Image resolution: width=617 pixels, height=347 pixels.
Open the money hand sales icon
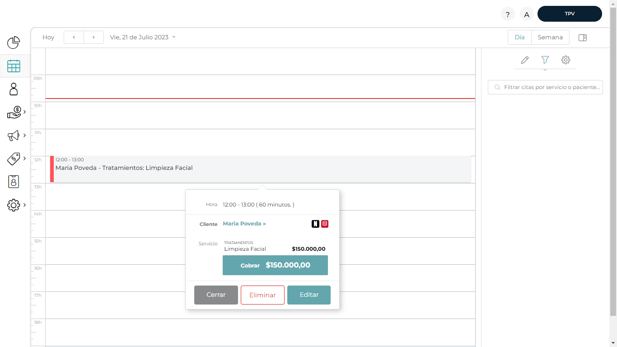coord(14,112)
